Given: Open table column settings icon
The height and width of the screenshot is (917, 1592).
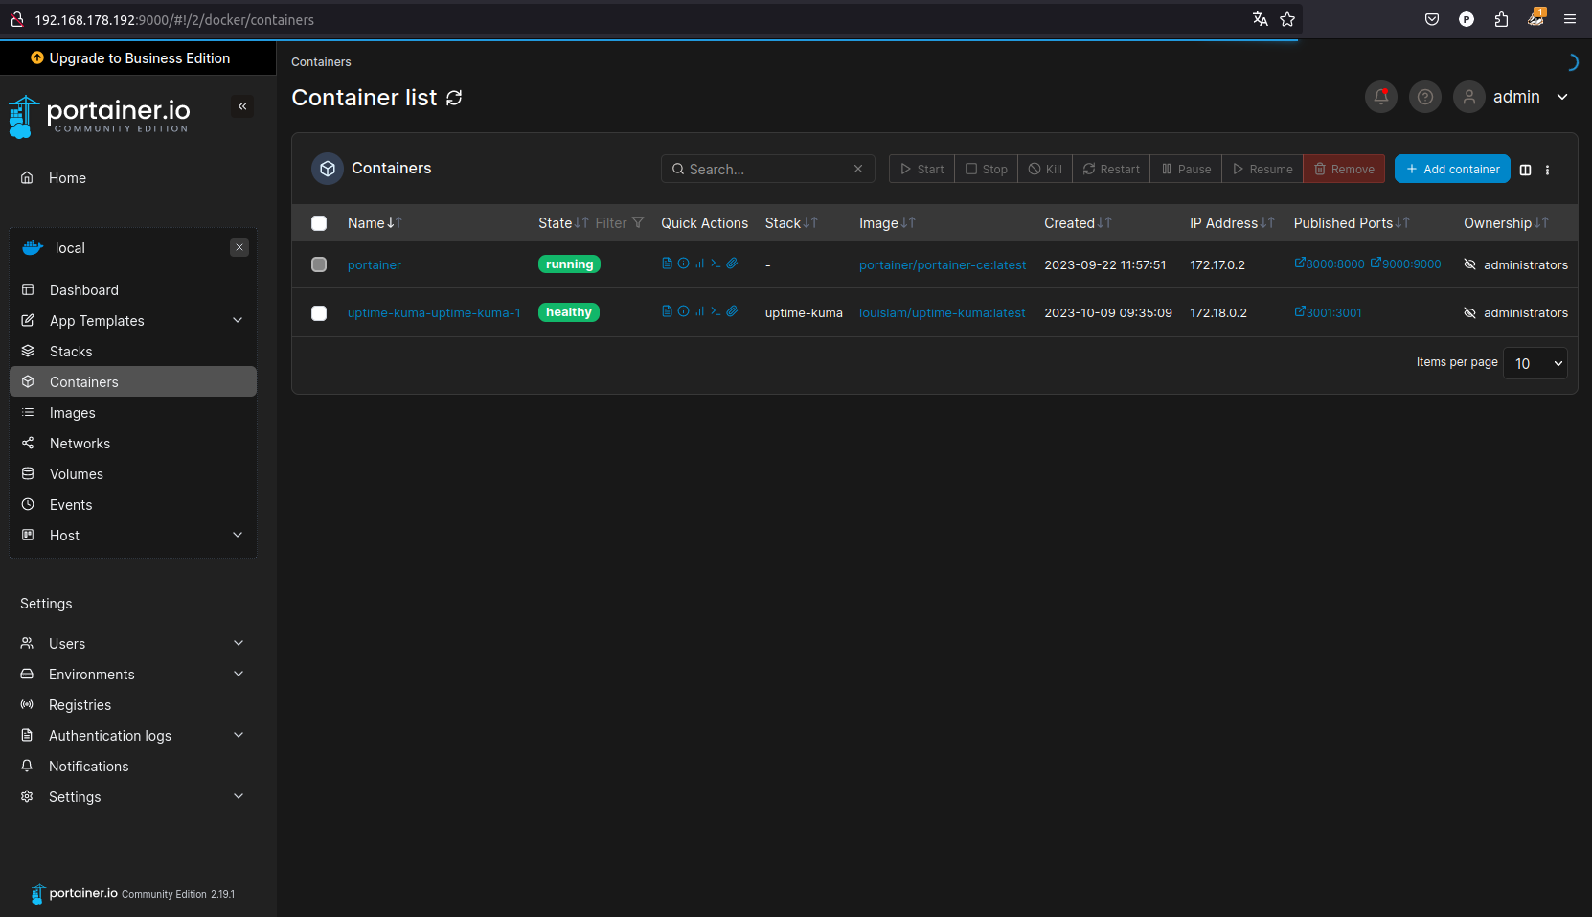Looking at the screenshot, I should (x=1525, y=170).
